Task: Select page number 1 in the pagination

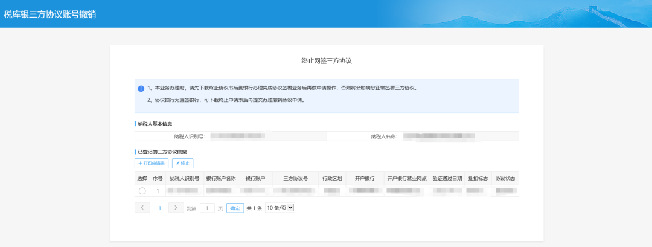Action: 159,208
